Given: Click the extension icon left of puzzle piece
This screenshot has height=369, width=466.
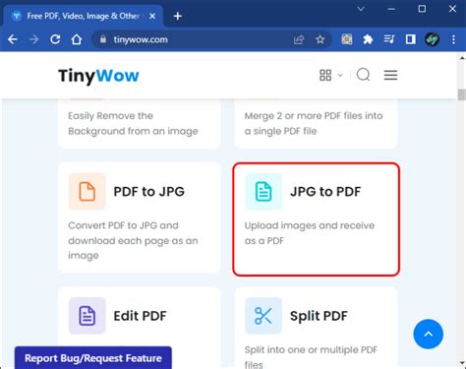Looking at the screenshot, I should 347,39.
